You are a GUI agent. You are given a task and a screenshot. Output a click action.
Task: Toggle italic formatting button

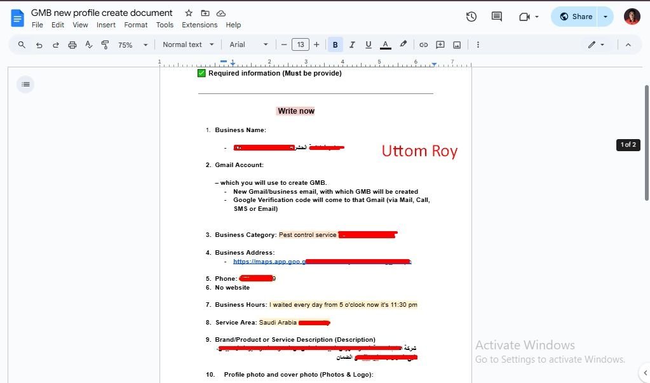[352, 45]
